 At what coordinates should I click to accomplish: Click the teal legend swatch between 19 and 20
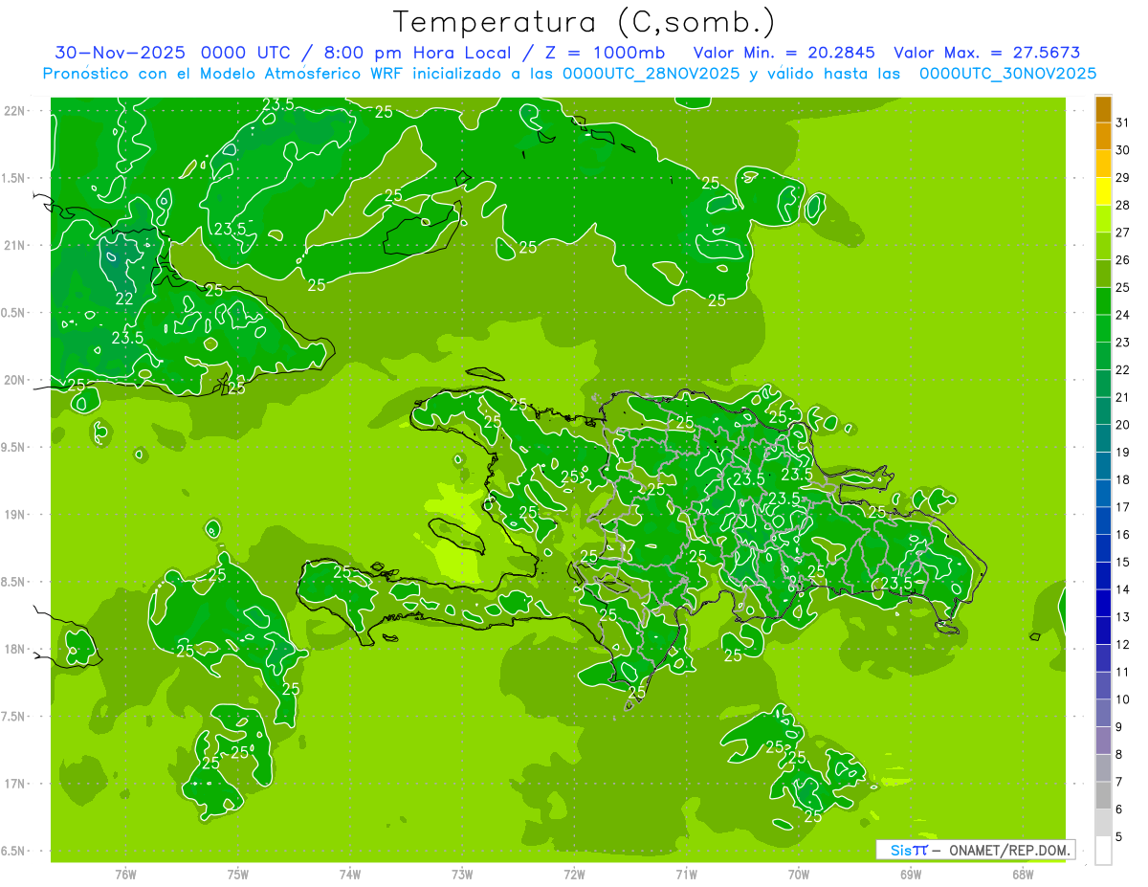1103,438
